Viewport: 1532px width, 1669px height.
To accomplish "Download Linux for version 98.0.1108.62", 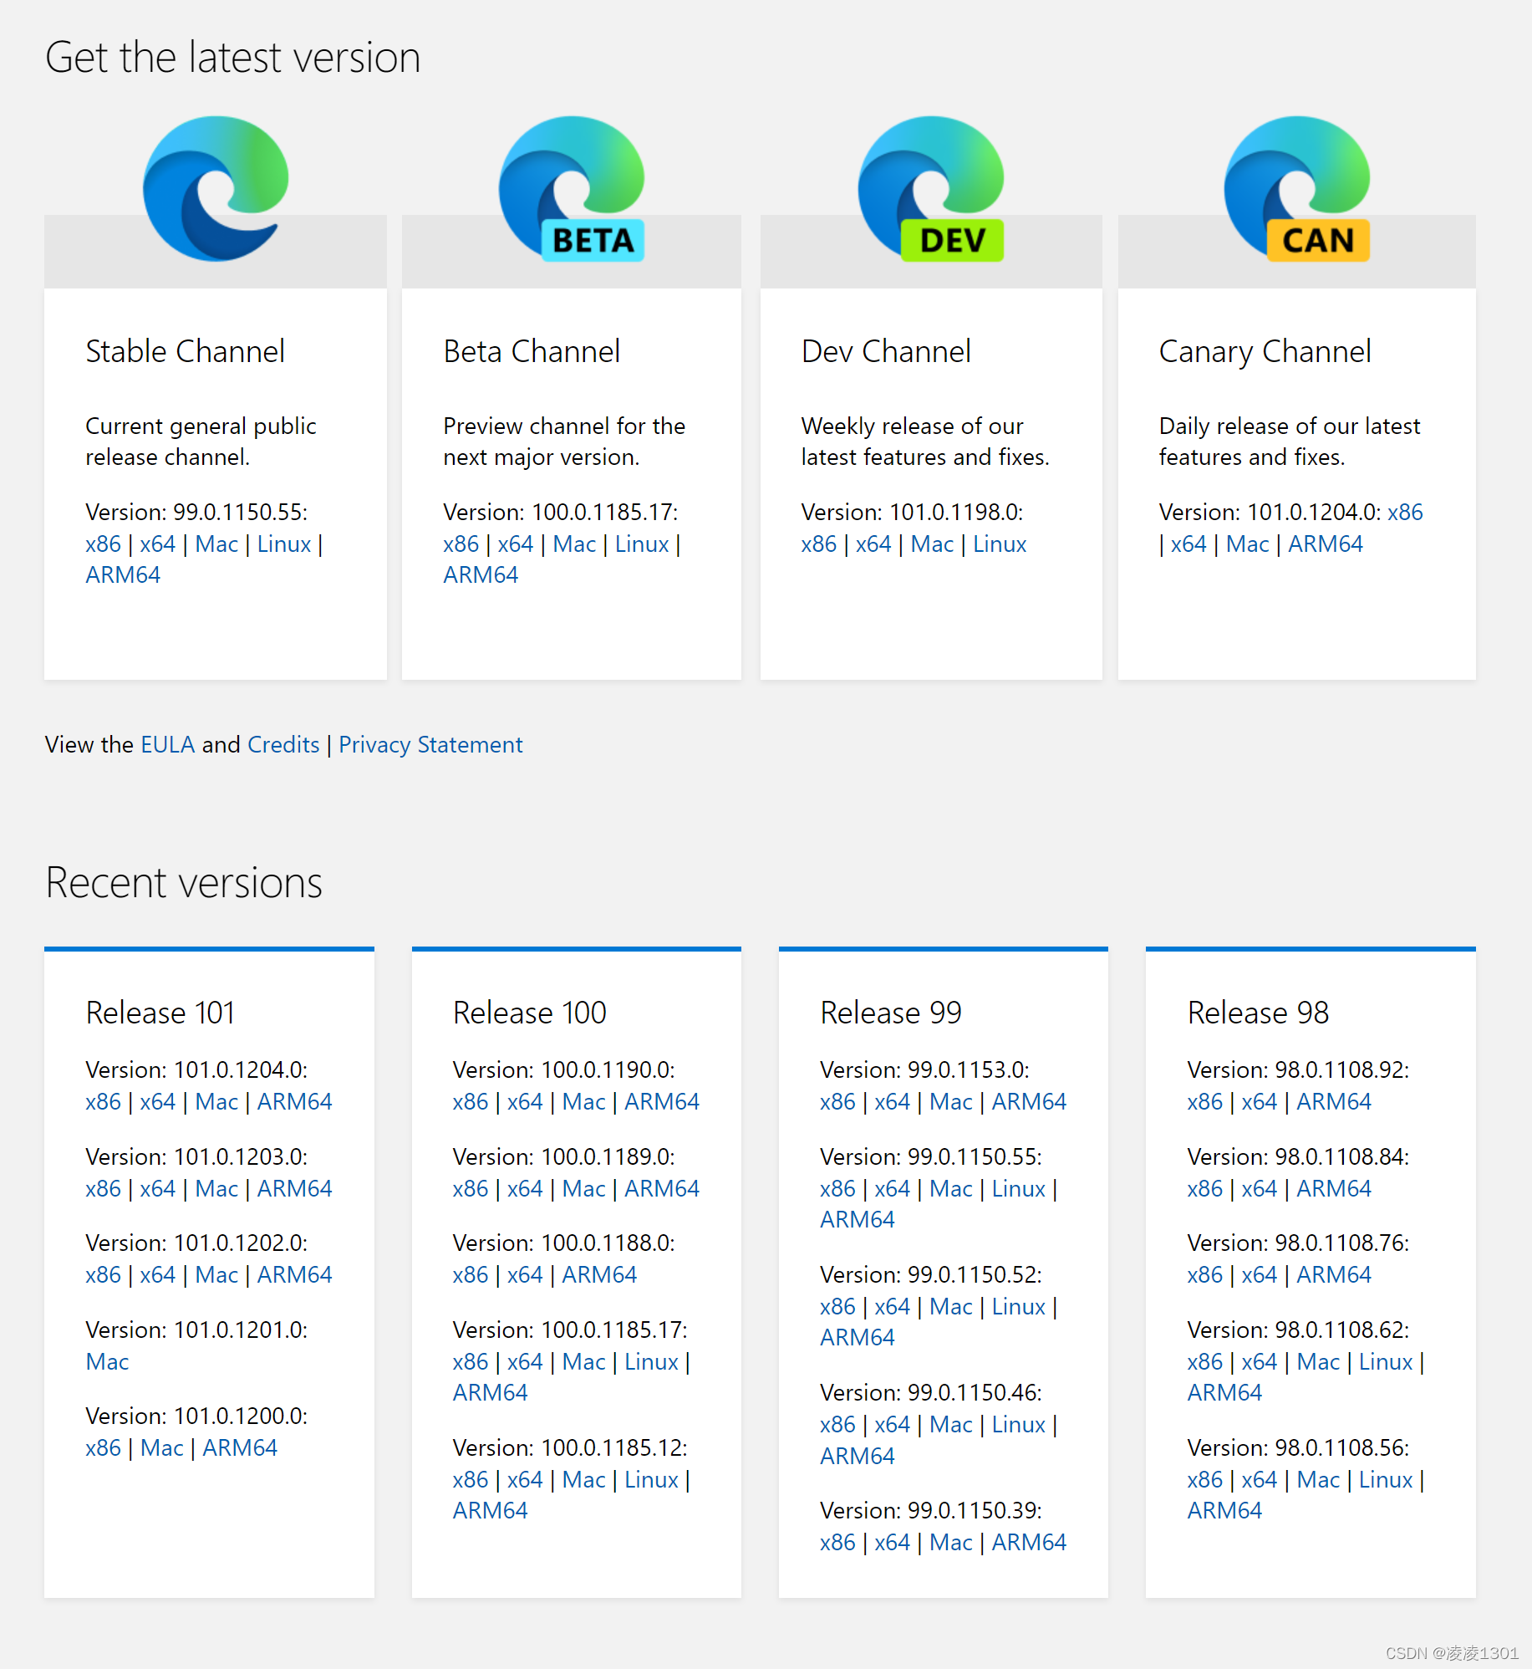I will (1386, 1361).
